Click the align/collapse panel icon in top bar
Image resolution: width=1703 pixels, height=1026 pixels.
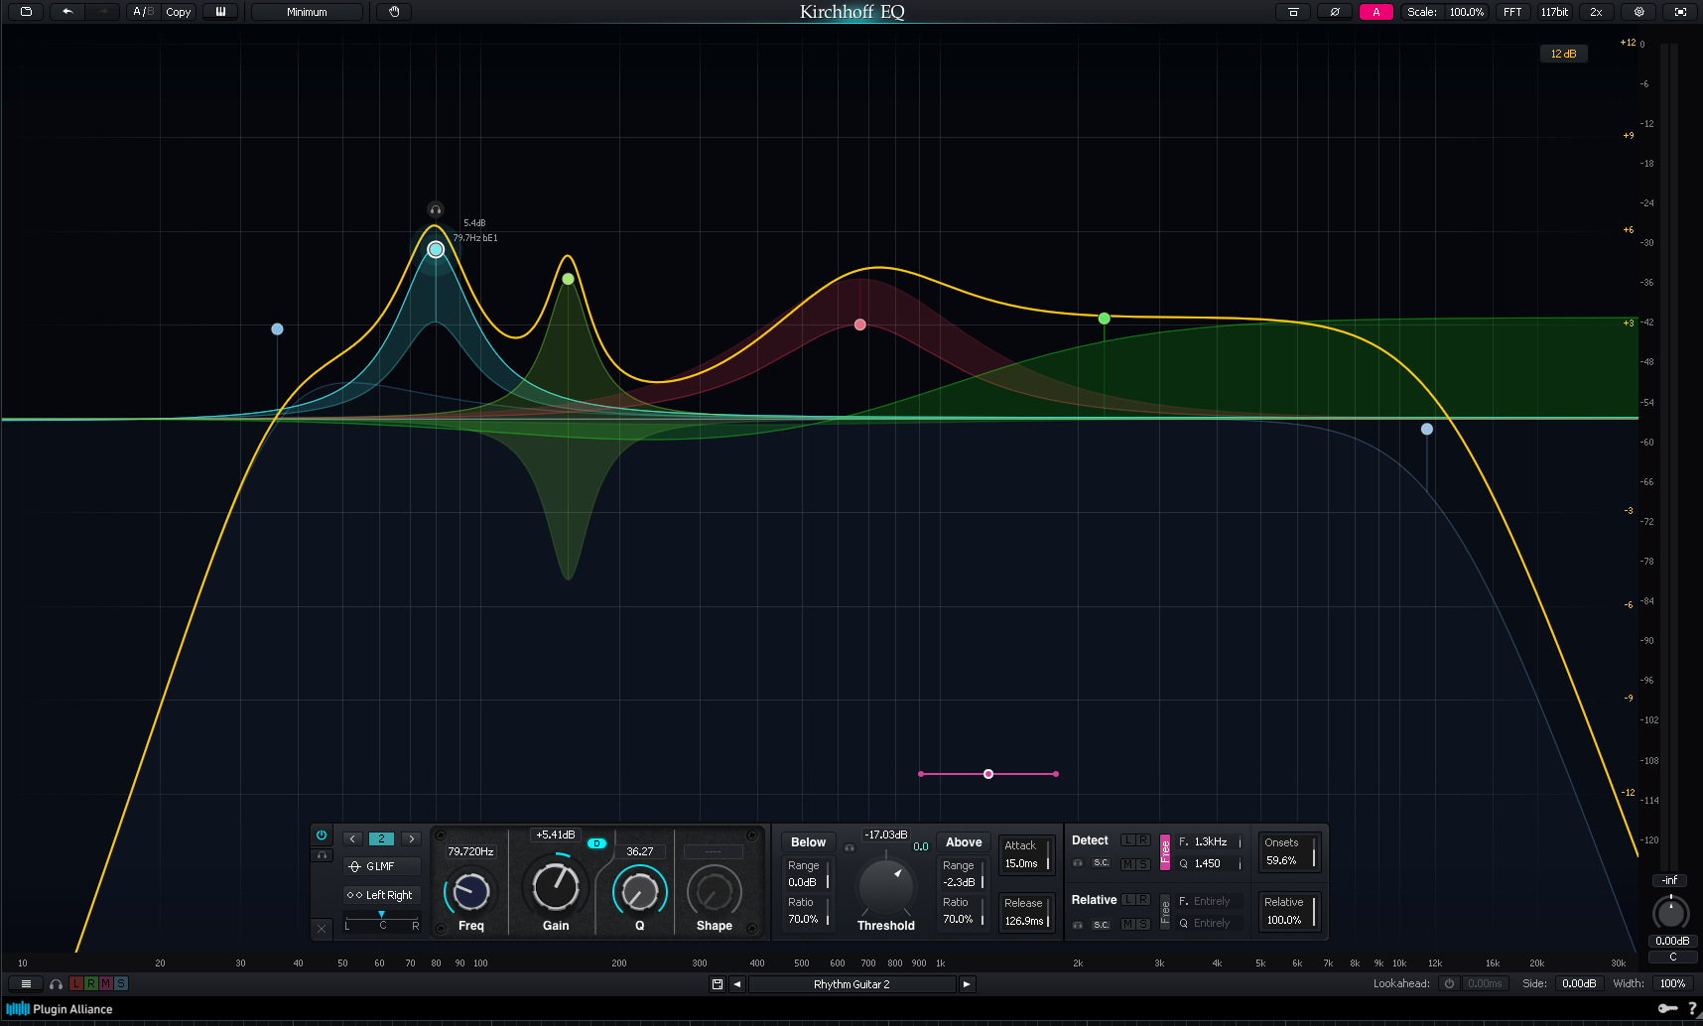click(1293, 12)
